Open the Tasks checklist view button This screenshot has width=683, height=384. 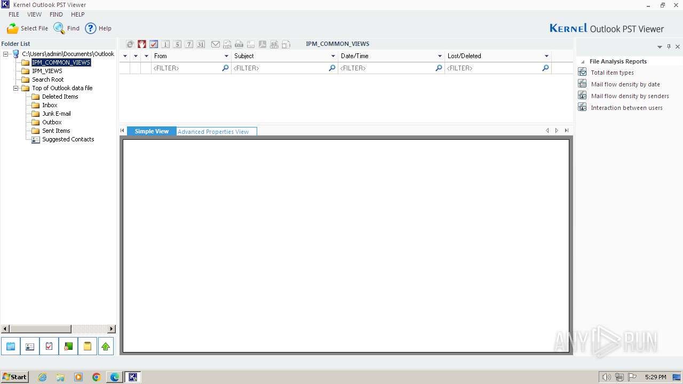[x=49, y=346]
